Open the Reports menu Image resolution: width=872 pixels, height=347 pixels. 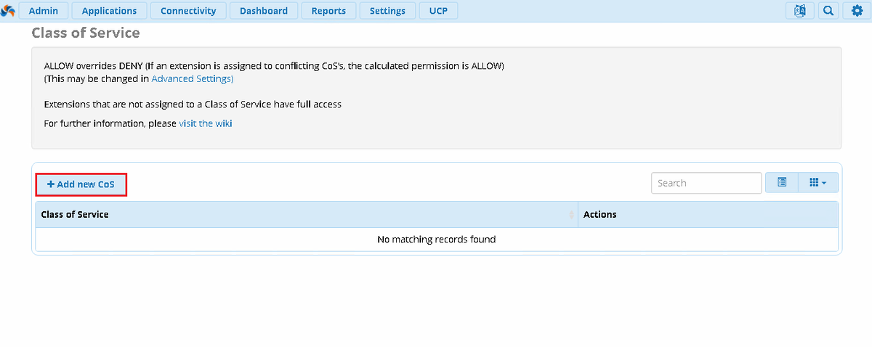328,11
